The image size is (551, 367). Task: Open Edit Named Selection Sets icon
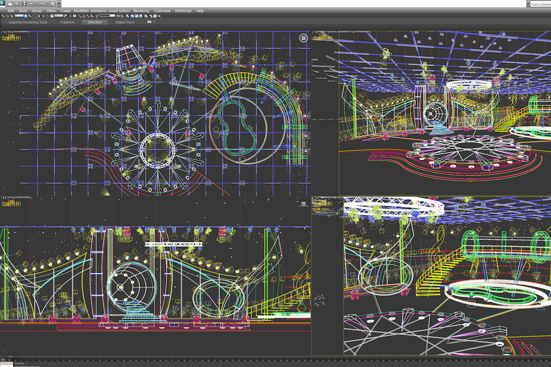click(97, 16)
